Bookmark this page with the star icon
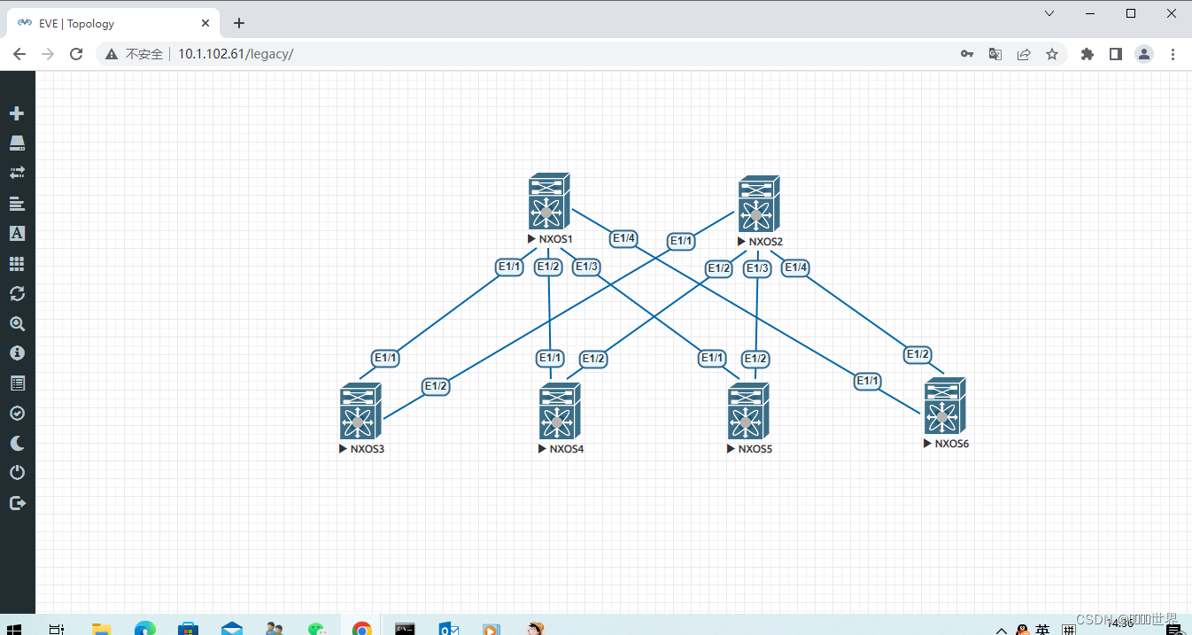The image size is (1192, 635). [1052, 54]
